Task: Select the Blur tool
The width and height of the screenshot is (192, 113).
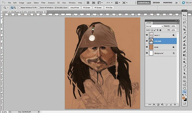Action: [x=184, y=59]
